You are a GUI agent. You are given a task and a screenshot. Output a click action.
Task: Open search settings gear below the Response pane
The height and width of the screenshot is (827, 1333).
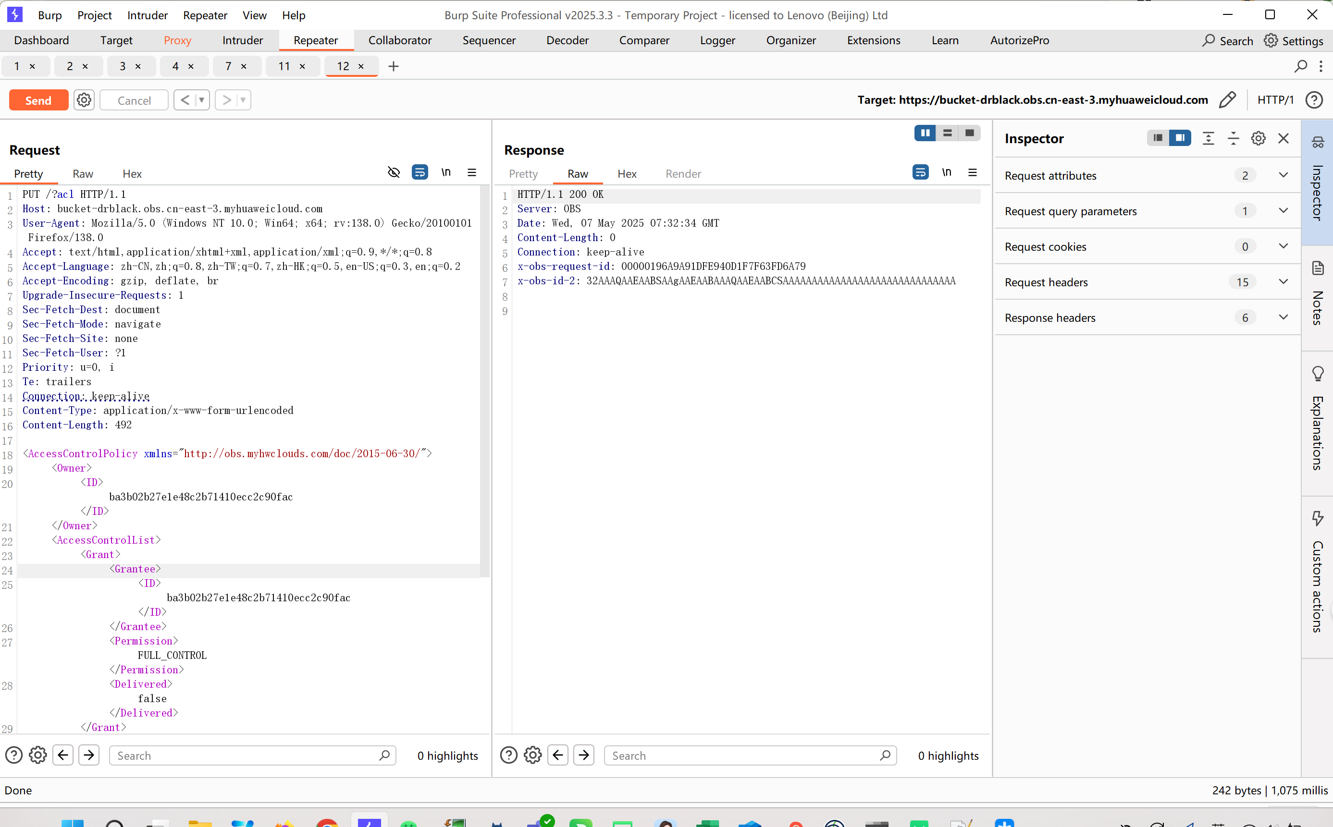click(x=532, y=755)
